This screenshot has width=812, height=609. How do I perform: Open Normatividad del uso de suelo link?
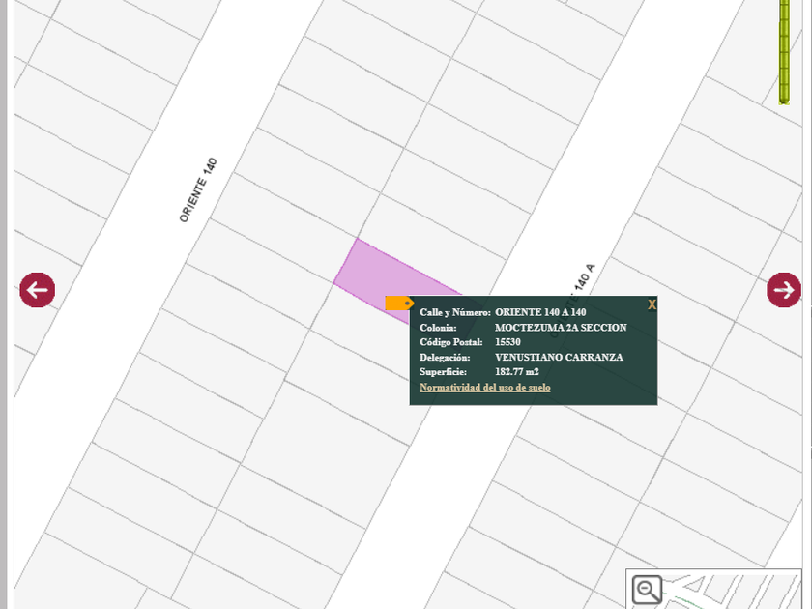[484, 387]
